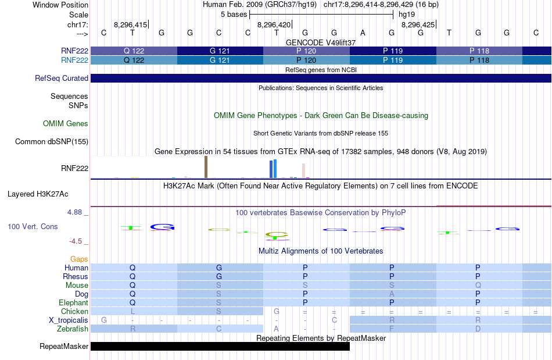Click the dark blue upper RNF222 label
The width and height of the screenshot is (552, 360).
click(x=74, y=51)
